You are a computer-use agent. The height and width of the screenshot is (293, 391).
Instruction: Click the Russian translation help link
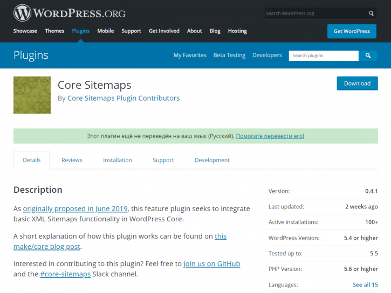[270, 136]
